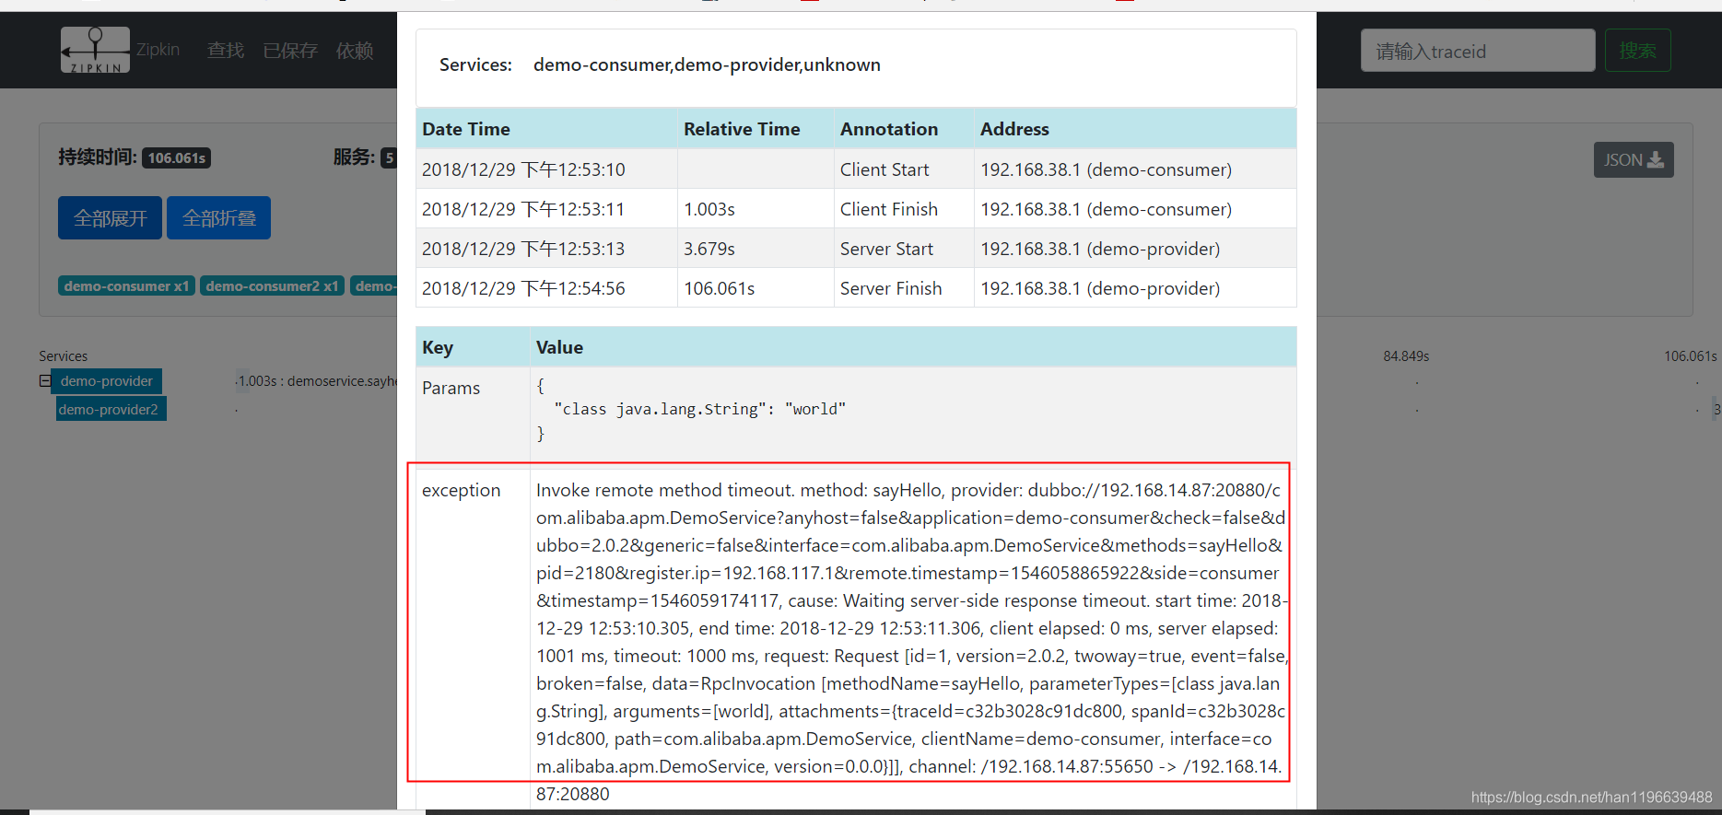
Task: Click the 106.061s timeline marker label
Action: [x=1690, y=355]
